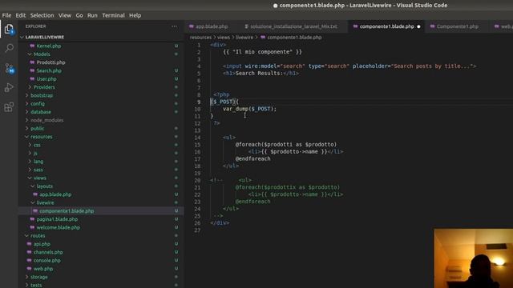Collapse the views folder

pos(39,178)
